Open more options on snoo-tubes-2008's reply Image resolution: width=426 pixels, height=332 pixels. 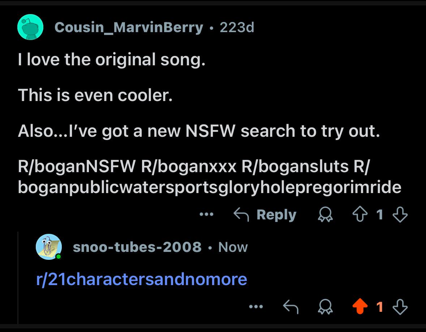pos(256,306)
